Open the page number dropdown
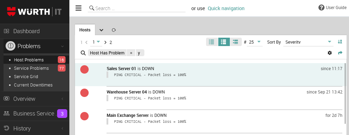The height and width of the screenshot is (135, 349). (96, 42)
